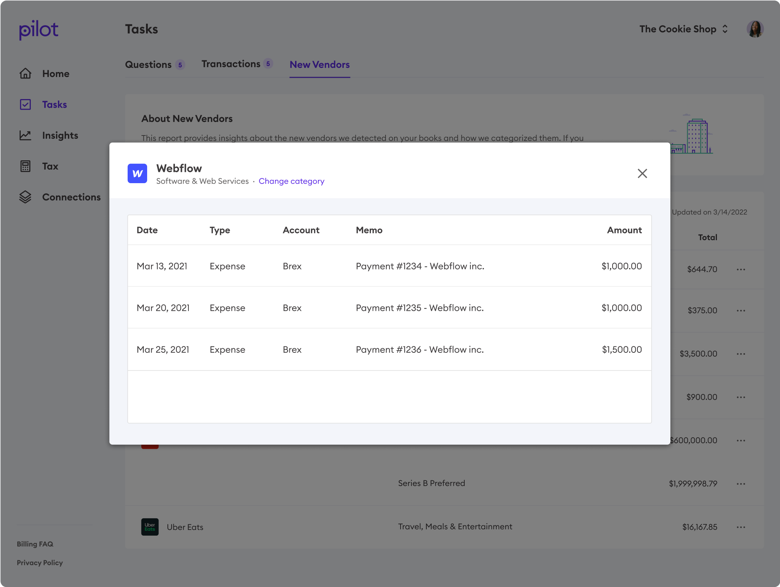The image size is (780, 587).
Task: Click the $16,167.85 total
Action: (700, 527)
